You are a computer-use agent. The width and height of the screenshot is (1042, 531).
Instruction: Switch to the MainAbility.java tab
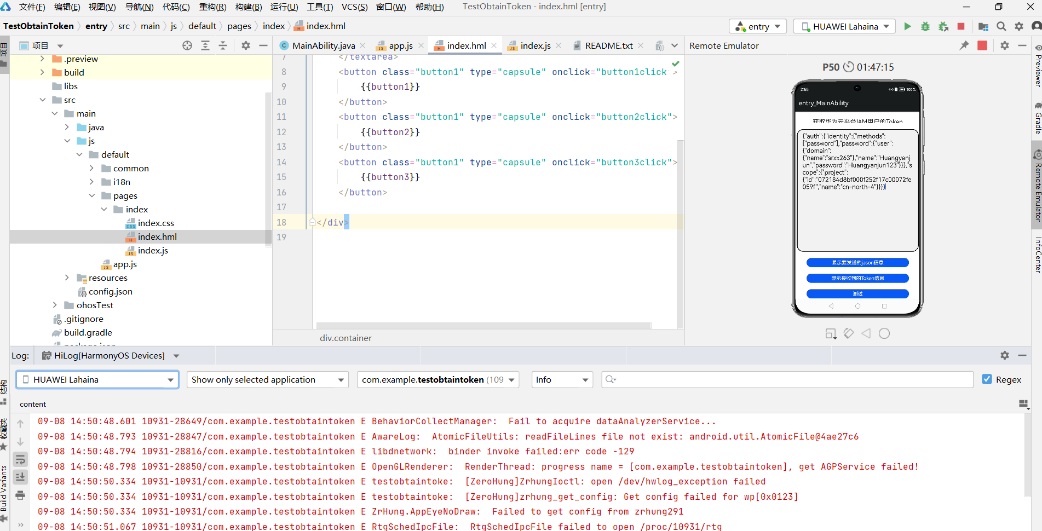coord(324,46)
